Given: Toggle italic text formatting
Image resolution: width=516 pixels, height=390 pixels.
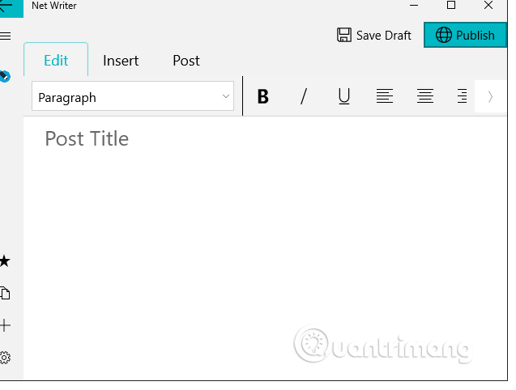Looking at the screenshot, I should (x=304, y=97).
